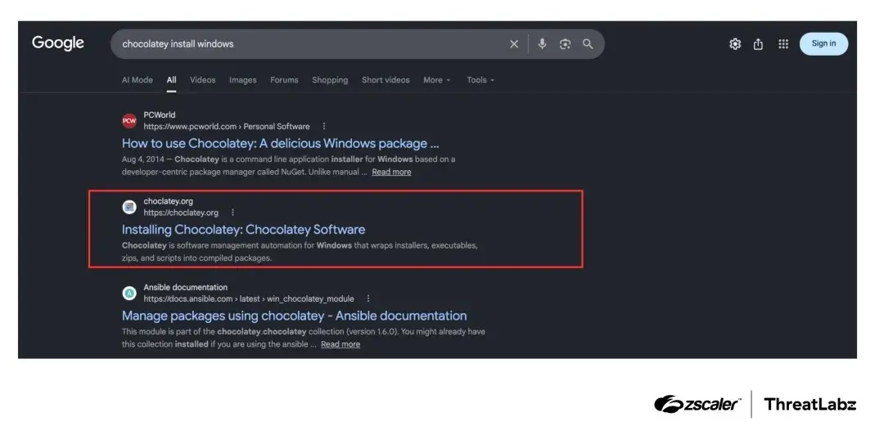Submit search with magnifier icon
884x435 pixels.
pos(588,44)
